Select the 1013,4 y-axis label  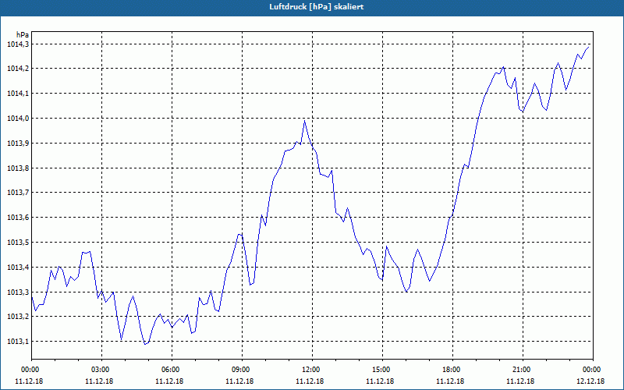point(18,267)
